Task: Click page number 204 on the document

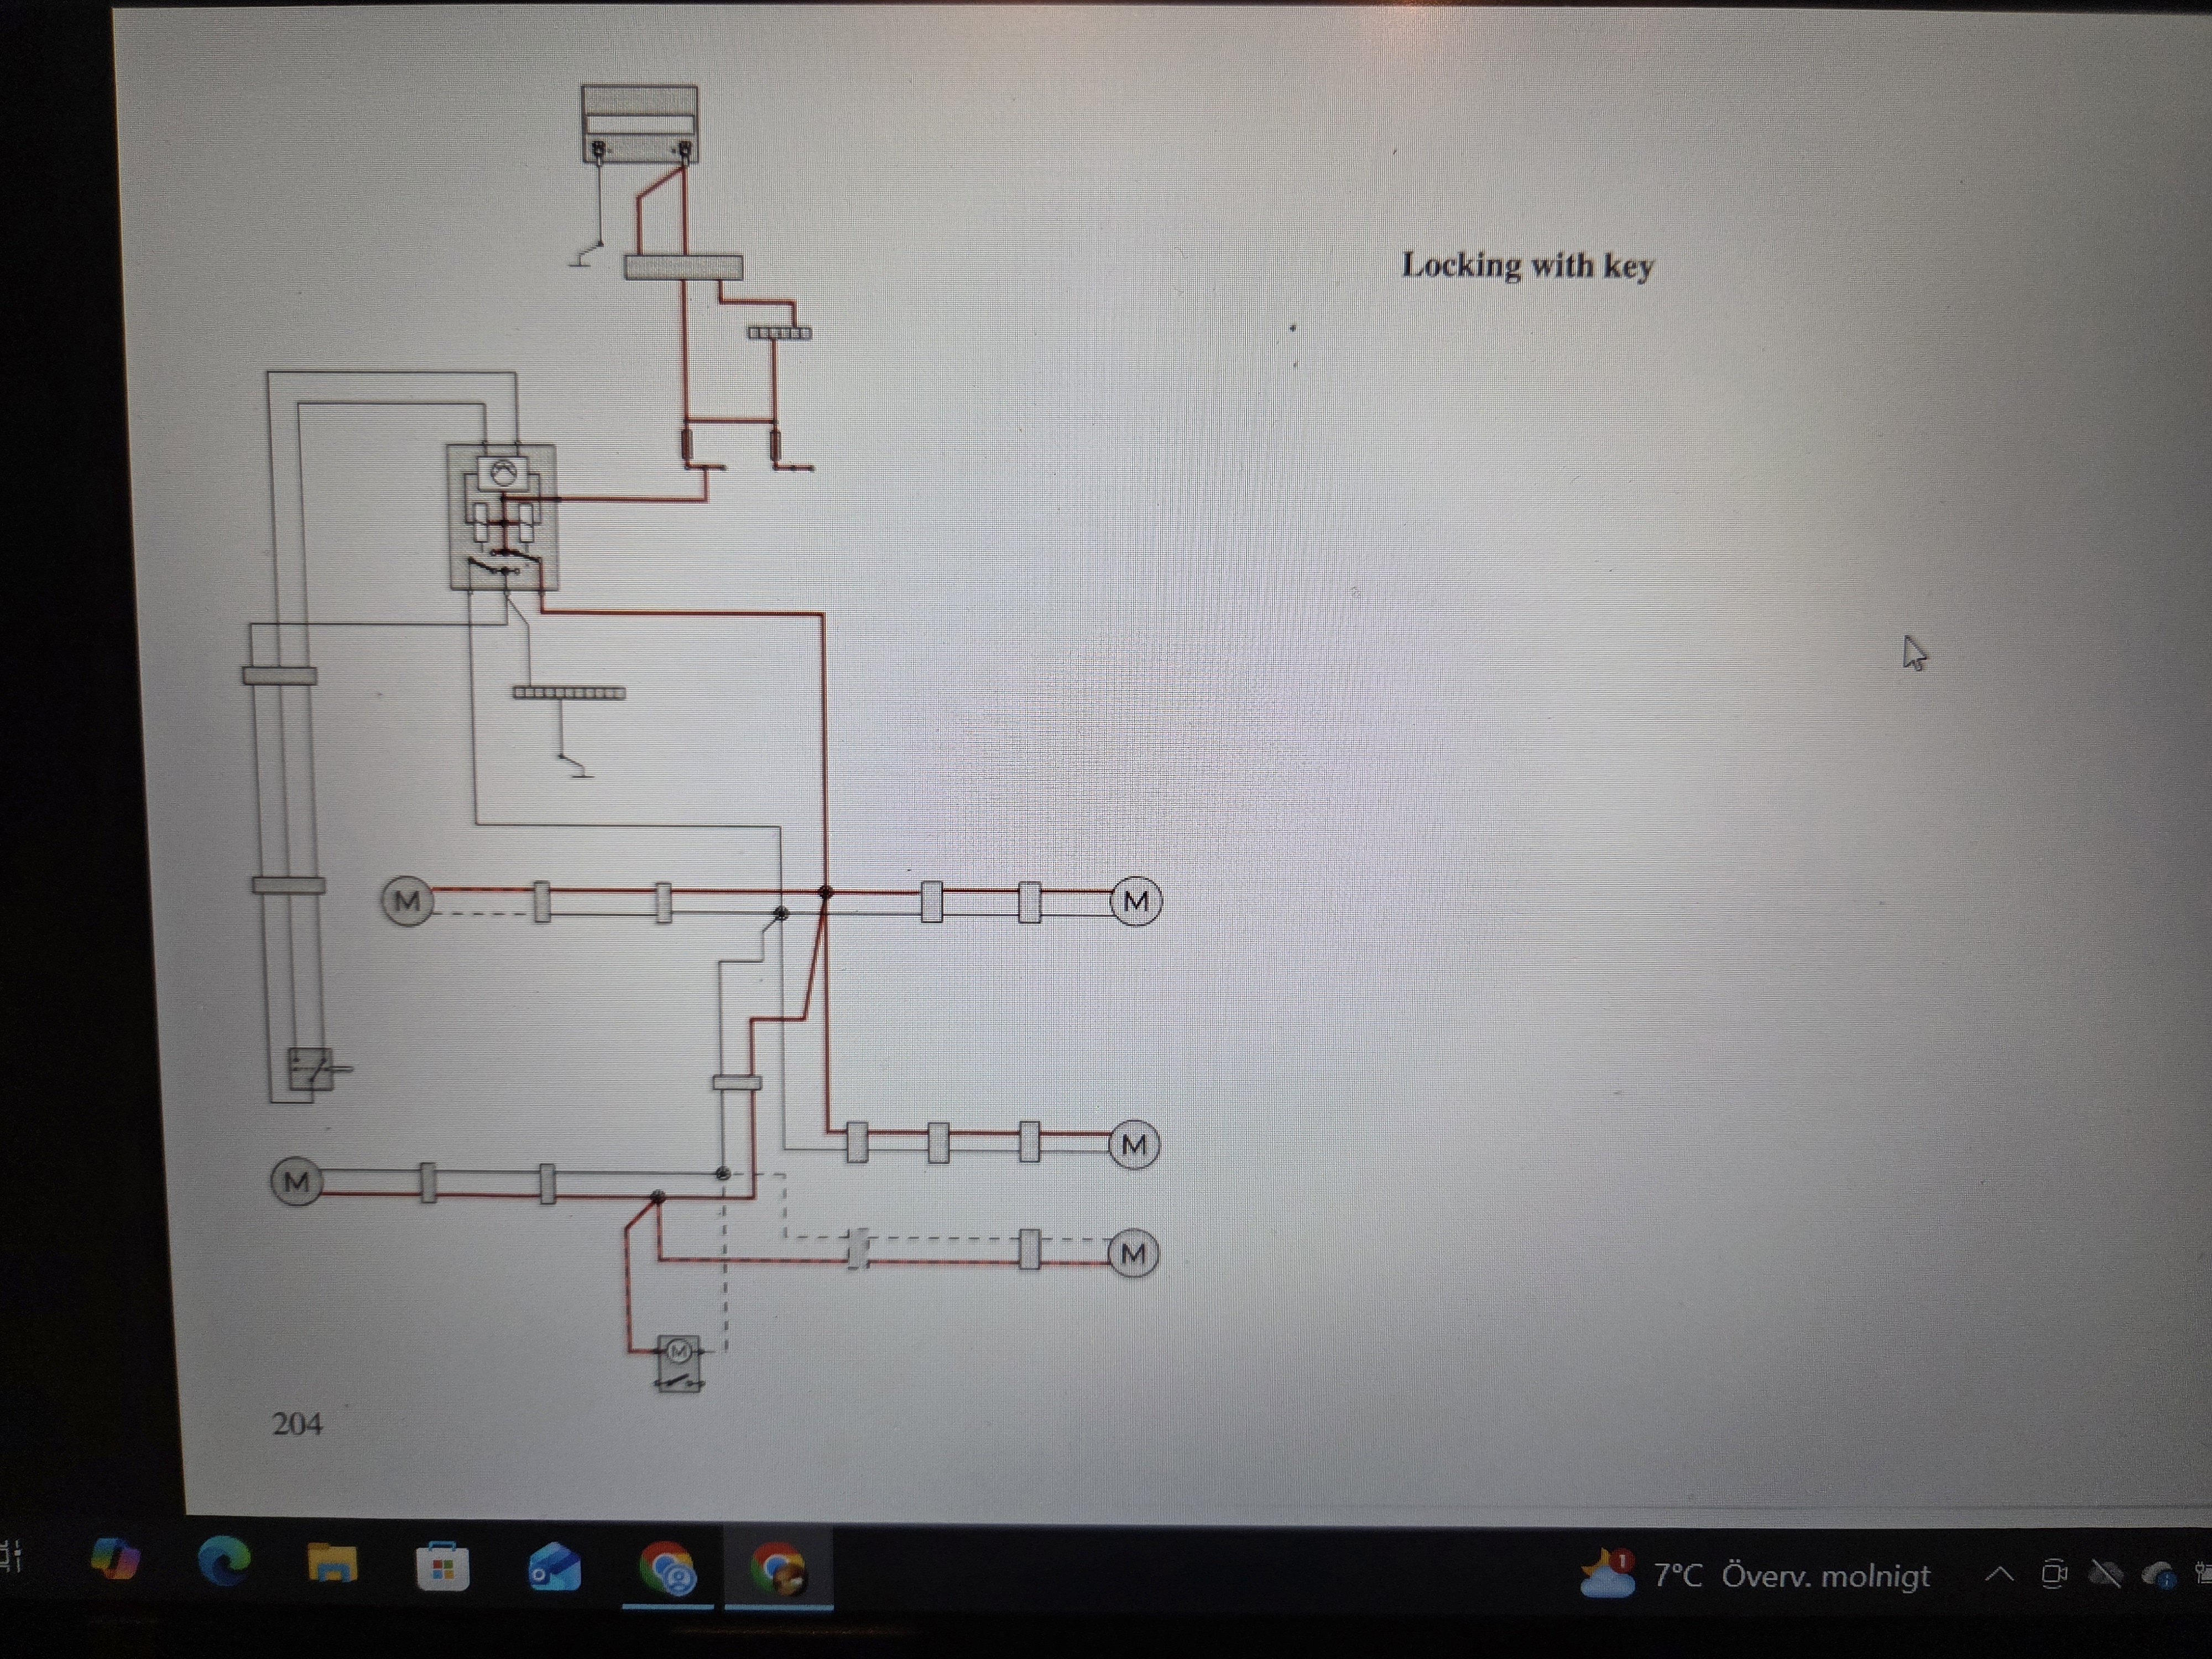Action: [297, 1424]
